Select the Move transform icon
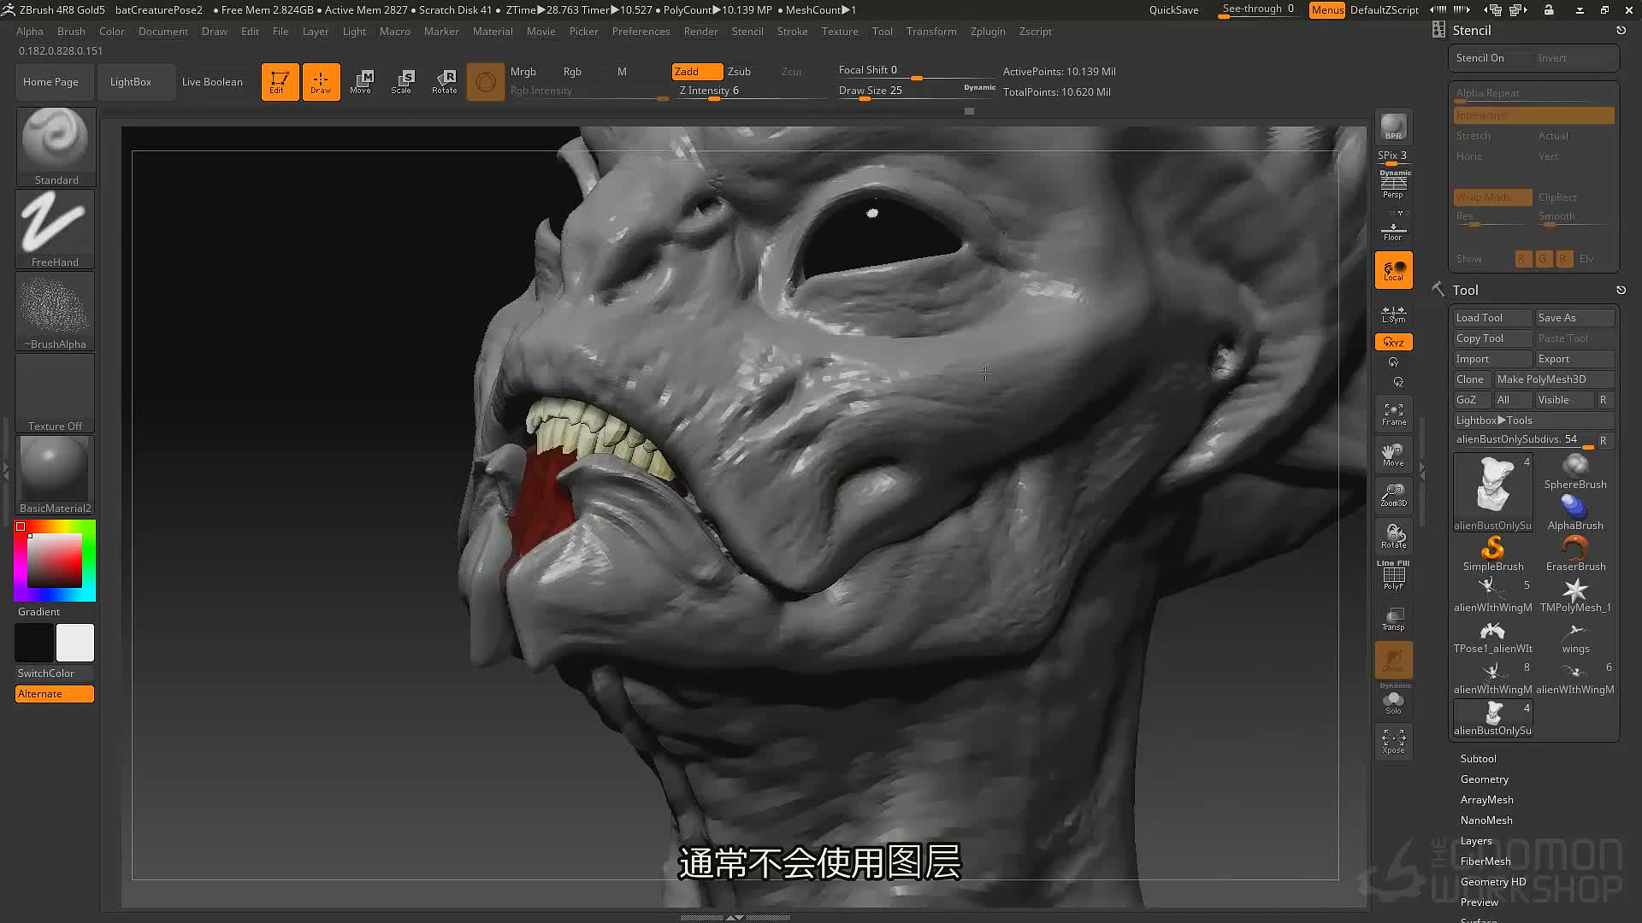This screenshot has height=923, width=1642. pos(361,82)
